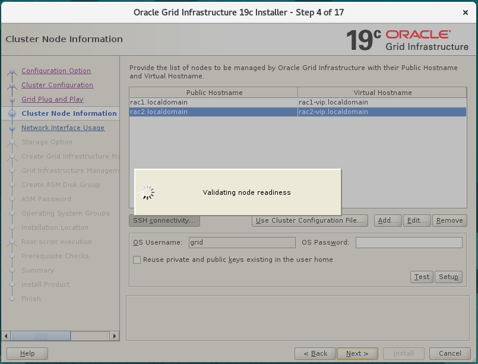Viewport: 478px width, 364px height.
Task: Add a new cluster node
Action: pos(388,220)
